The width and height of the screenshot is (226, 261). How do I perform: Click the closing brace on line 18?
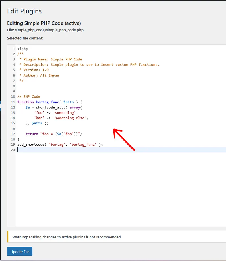(19, 139)
